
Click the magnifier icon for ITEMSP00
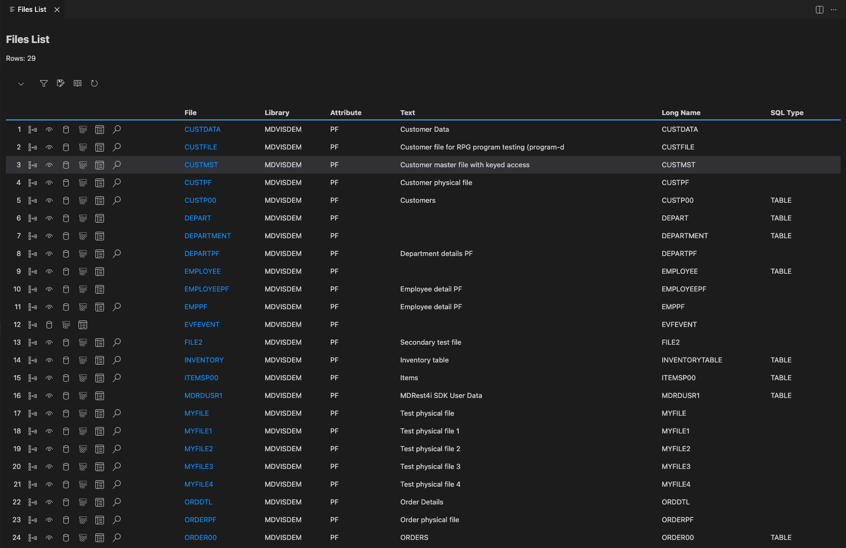[x=117, y=378]
